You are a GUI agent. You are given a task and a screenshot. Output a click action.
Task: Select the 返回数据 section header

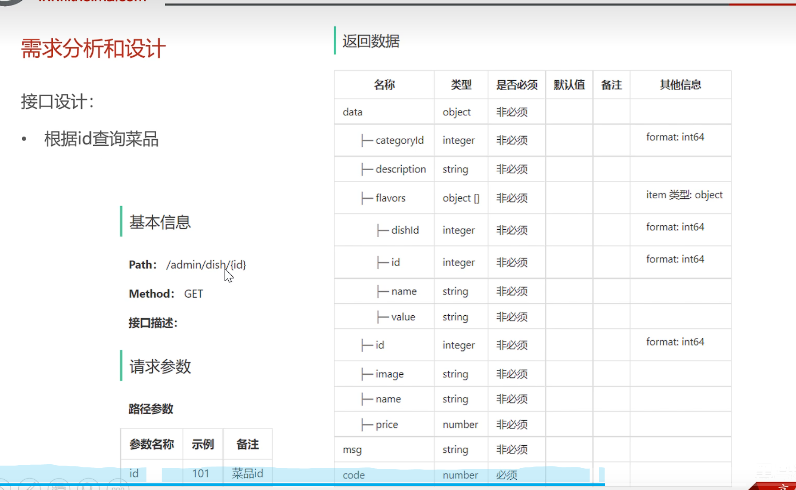pyautogui.click(x=370, y=41)
